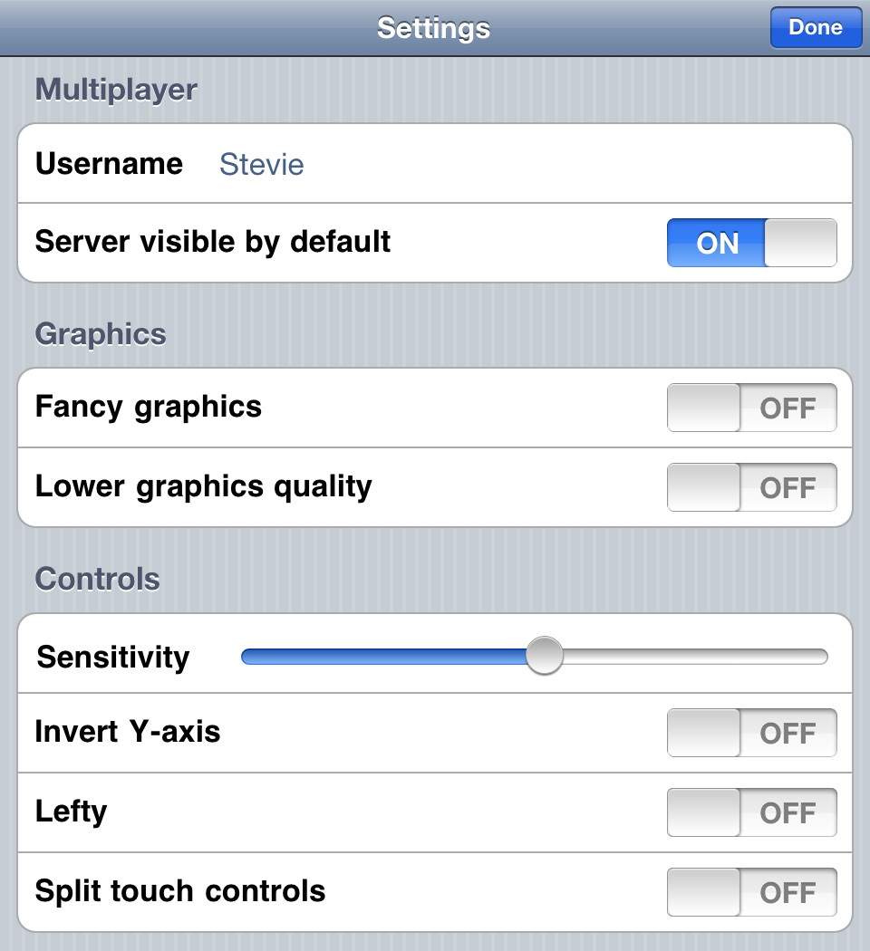
Task: Click the Lower graphics quality label
Action: click(204, 486)
